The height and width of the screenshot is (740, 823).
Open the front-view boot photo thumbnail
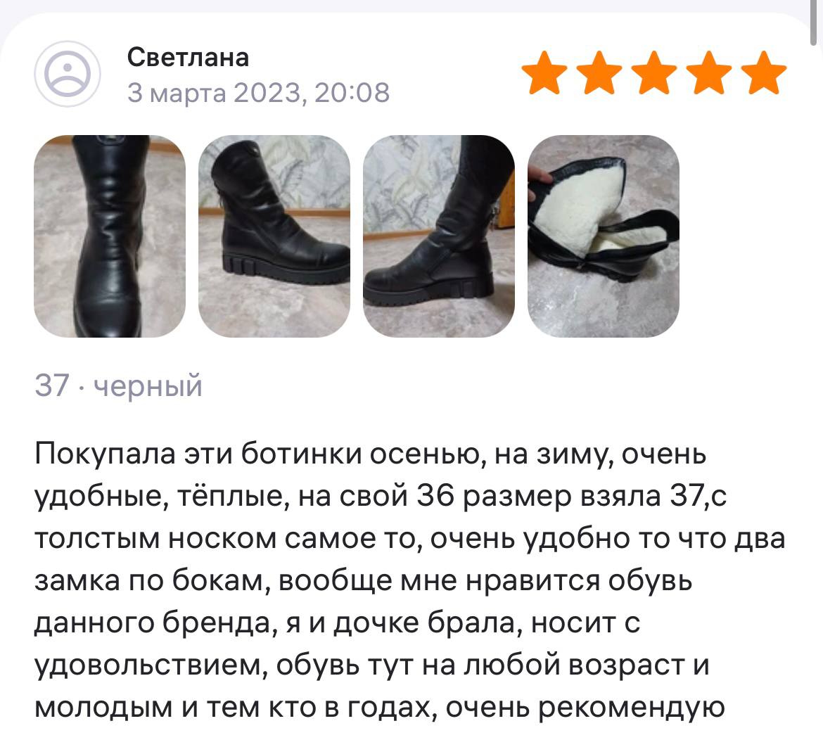click(x=110, y=236)
